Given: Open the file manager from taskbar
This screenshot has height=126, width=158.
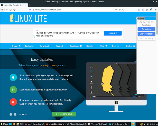Looking at the screenshot, I should (18, 124).
